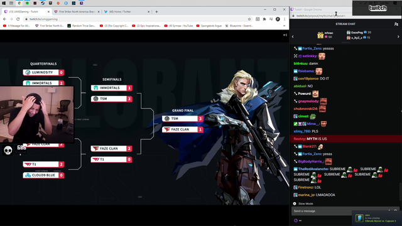Switch to First Strike: North America tab
Viewport: 402px width, 226px height.
coord(77,11)
